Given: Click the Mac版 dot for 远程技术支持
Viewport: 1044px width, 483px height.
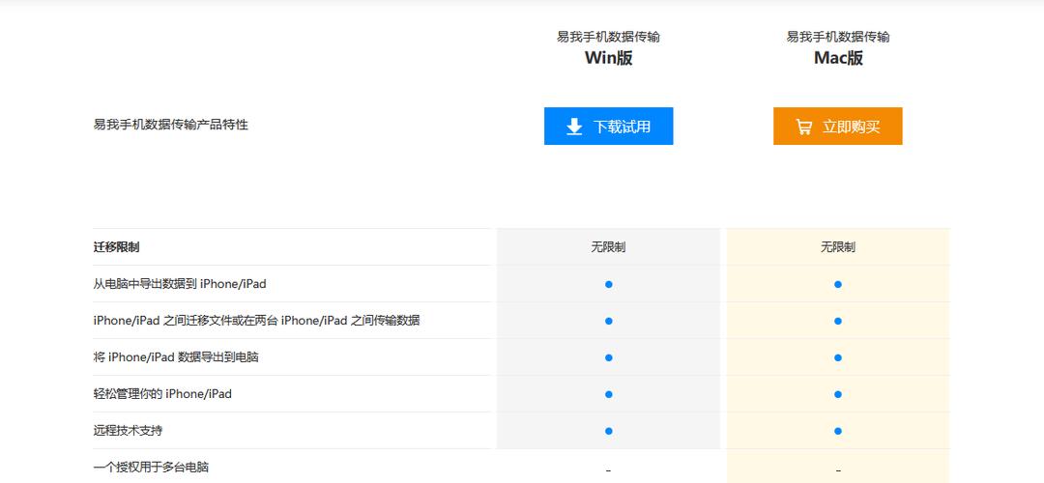Looking at the screenshot, I should pyautogui.click(x=838, y=431).
